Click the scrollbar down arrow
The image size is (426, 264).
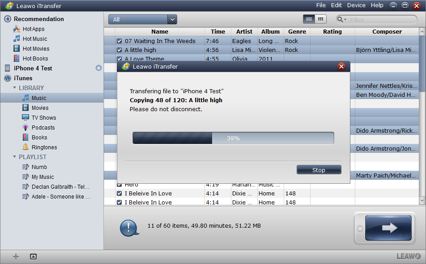point(422,201)
